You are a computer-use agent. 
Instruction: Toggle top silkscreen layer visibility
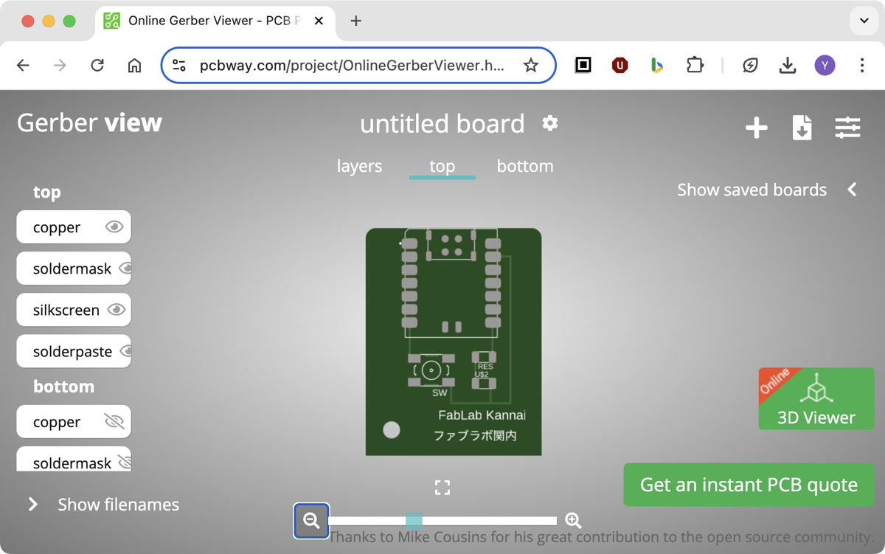coord(117,310)
